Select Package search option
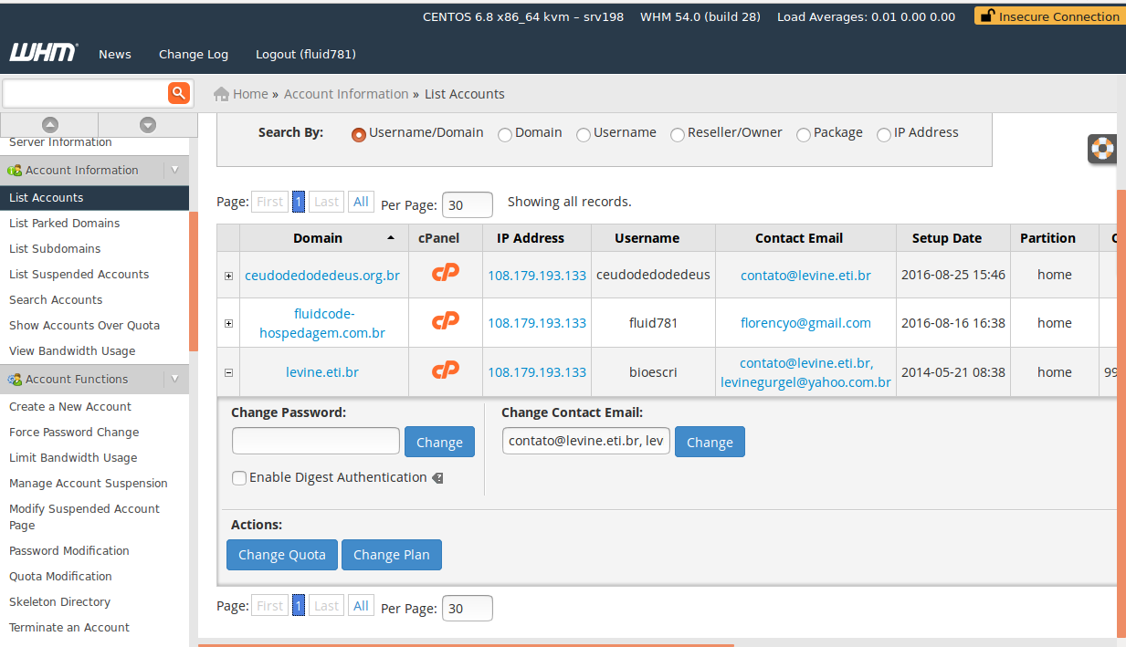 (x=803, y=134)
